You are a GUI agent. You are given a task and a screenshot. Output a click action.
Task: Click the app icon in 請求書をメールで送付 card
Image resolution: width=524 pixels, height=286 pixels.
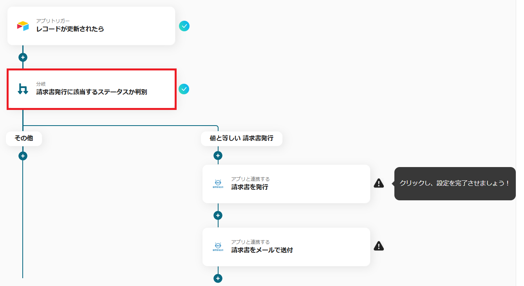(218, 246)
